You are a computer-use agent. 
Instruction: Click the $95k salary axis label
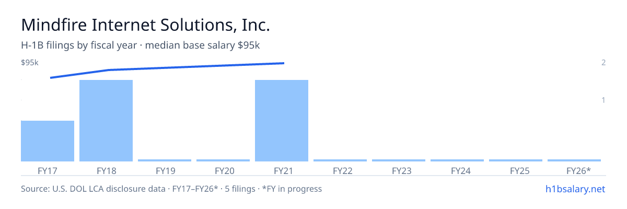(30, 63)
